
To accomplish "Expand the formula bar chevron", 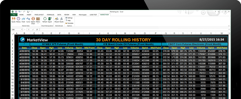I will pyautogui.click(x=229, y=30).
